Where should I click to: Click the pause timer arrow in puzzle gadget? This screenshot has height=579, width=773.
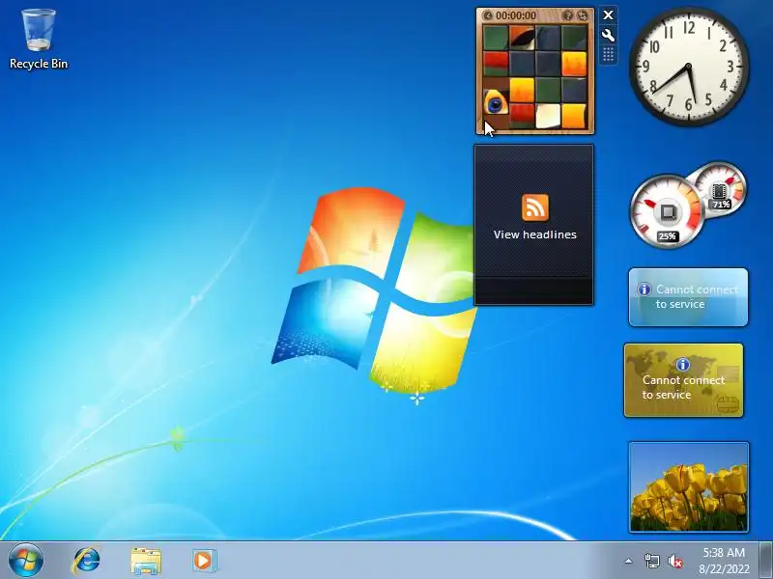point(488,15)
